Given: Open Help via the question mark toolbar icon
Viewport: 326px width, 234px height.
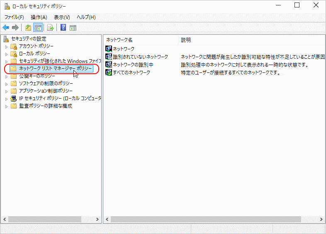Looking at the screenshot, I should pos(63,27).
